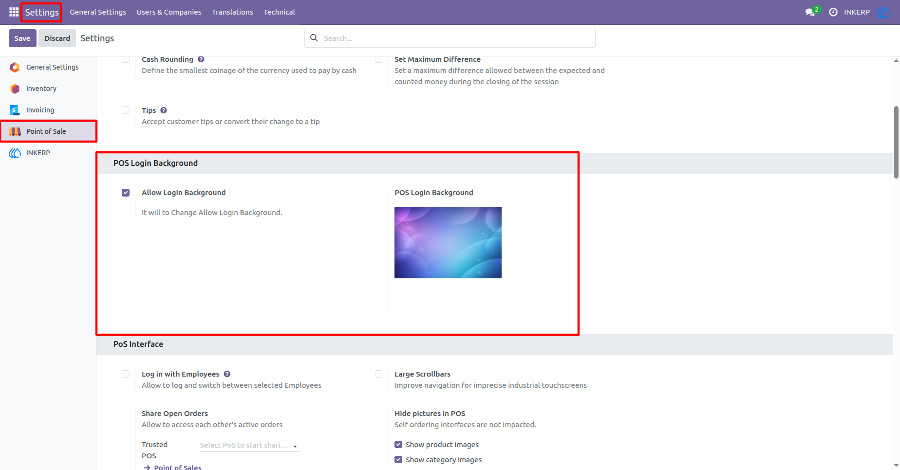Uncheck Show product images
This screenshot has width=900, height=470.
click(398, 445)
